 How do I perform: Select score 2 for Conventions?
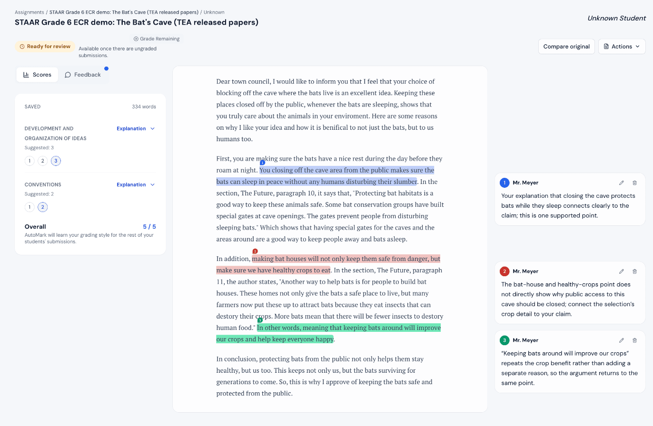pos(42,207)
